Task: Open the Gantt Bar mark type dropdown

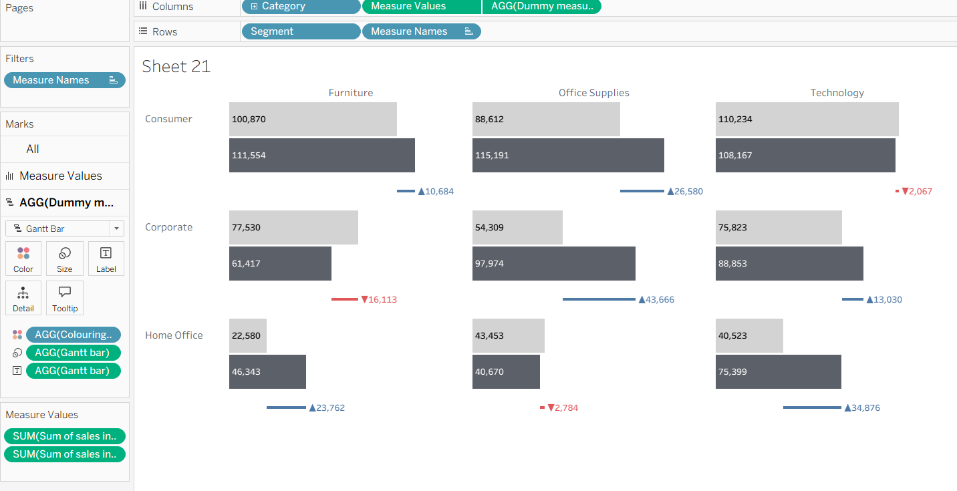Action: (117, 228)
